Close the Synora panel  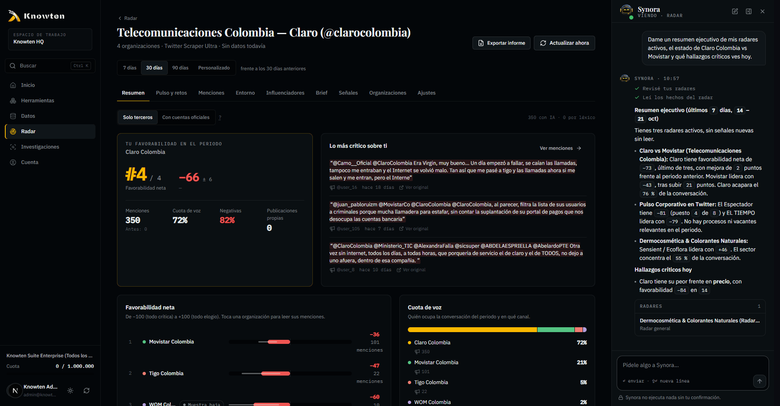pos(763,11)
